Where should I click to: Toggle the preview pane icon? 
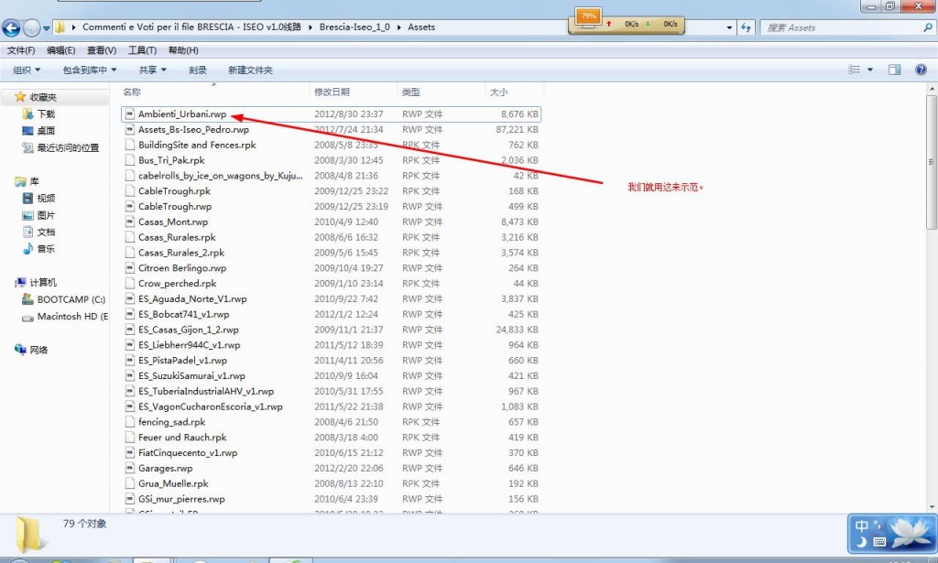895,70
